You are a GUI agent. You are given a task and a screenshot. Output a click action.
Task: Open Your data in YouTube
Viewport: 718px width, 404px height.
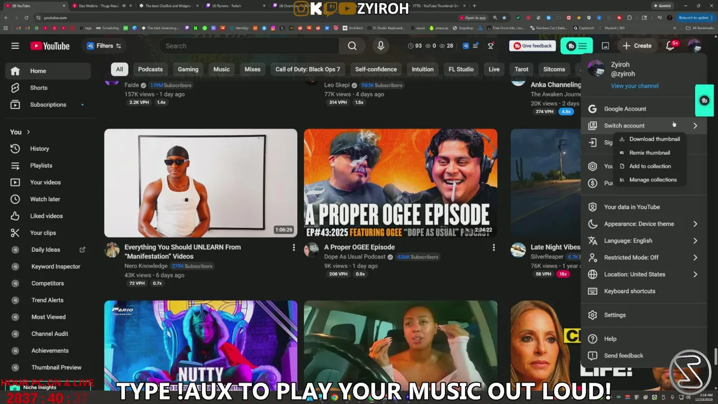[x=643, y=207]
